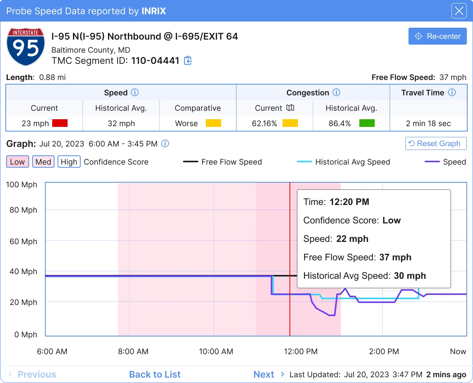The image size is (473, 383).
Task: Click the Speed info icon
Action: click(x=135, y=93)
